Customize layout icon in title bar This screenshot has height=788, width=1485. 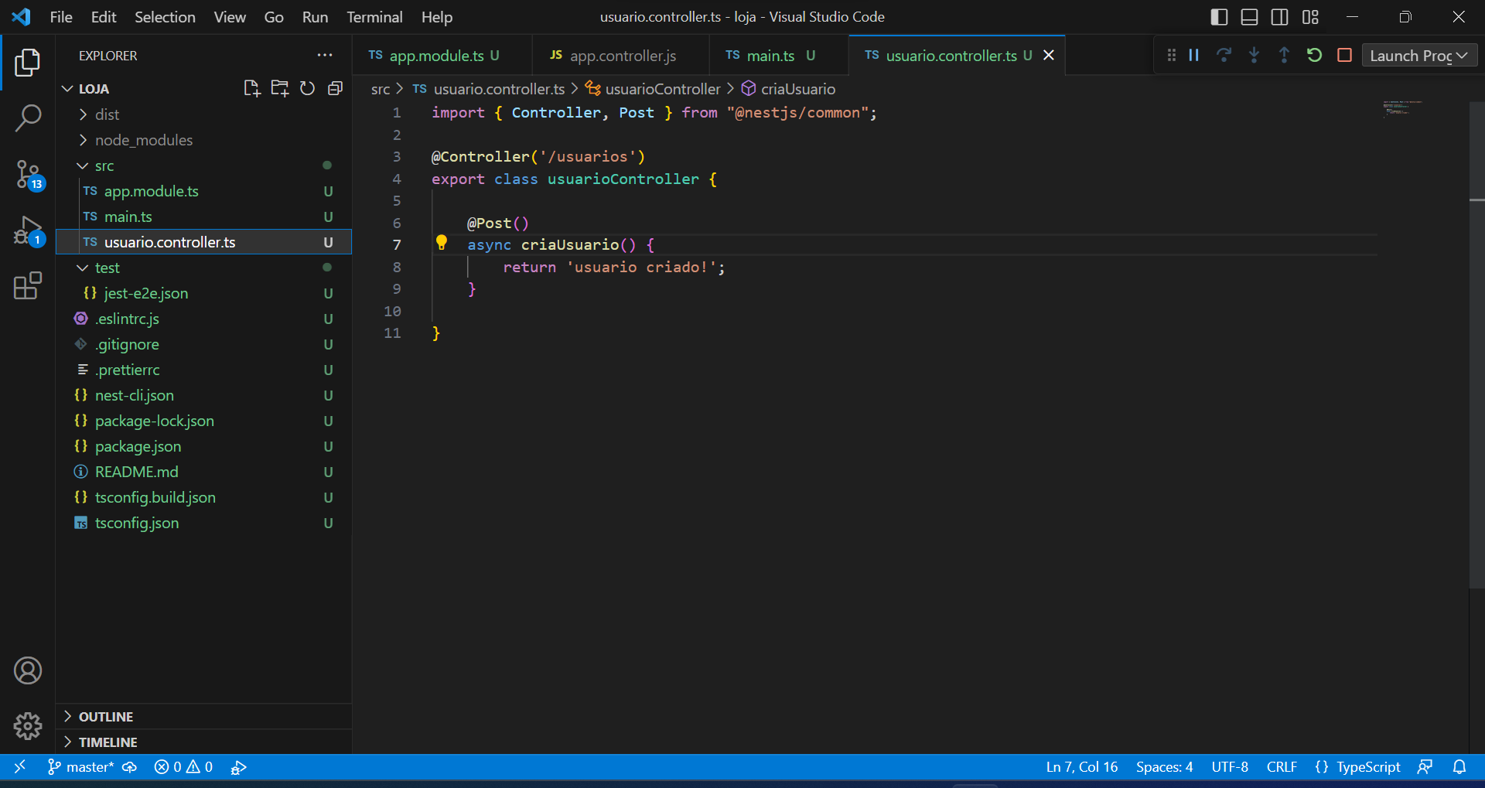(1310, 17)
